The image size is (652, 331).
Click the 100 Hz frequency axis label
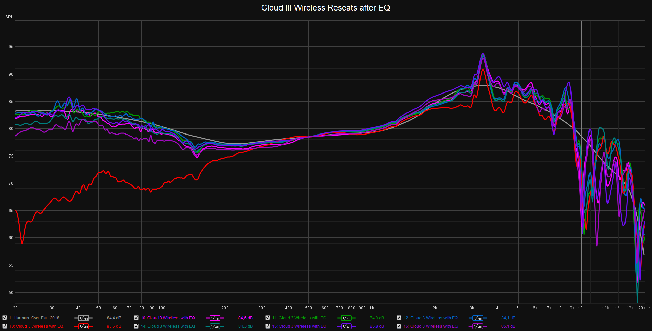[162, 308]
